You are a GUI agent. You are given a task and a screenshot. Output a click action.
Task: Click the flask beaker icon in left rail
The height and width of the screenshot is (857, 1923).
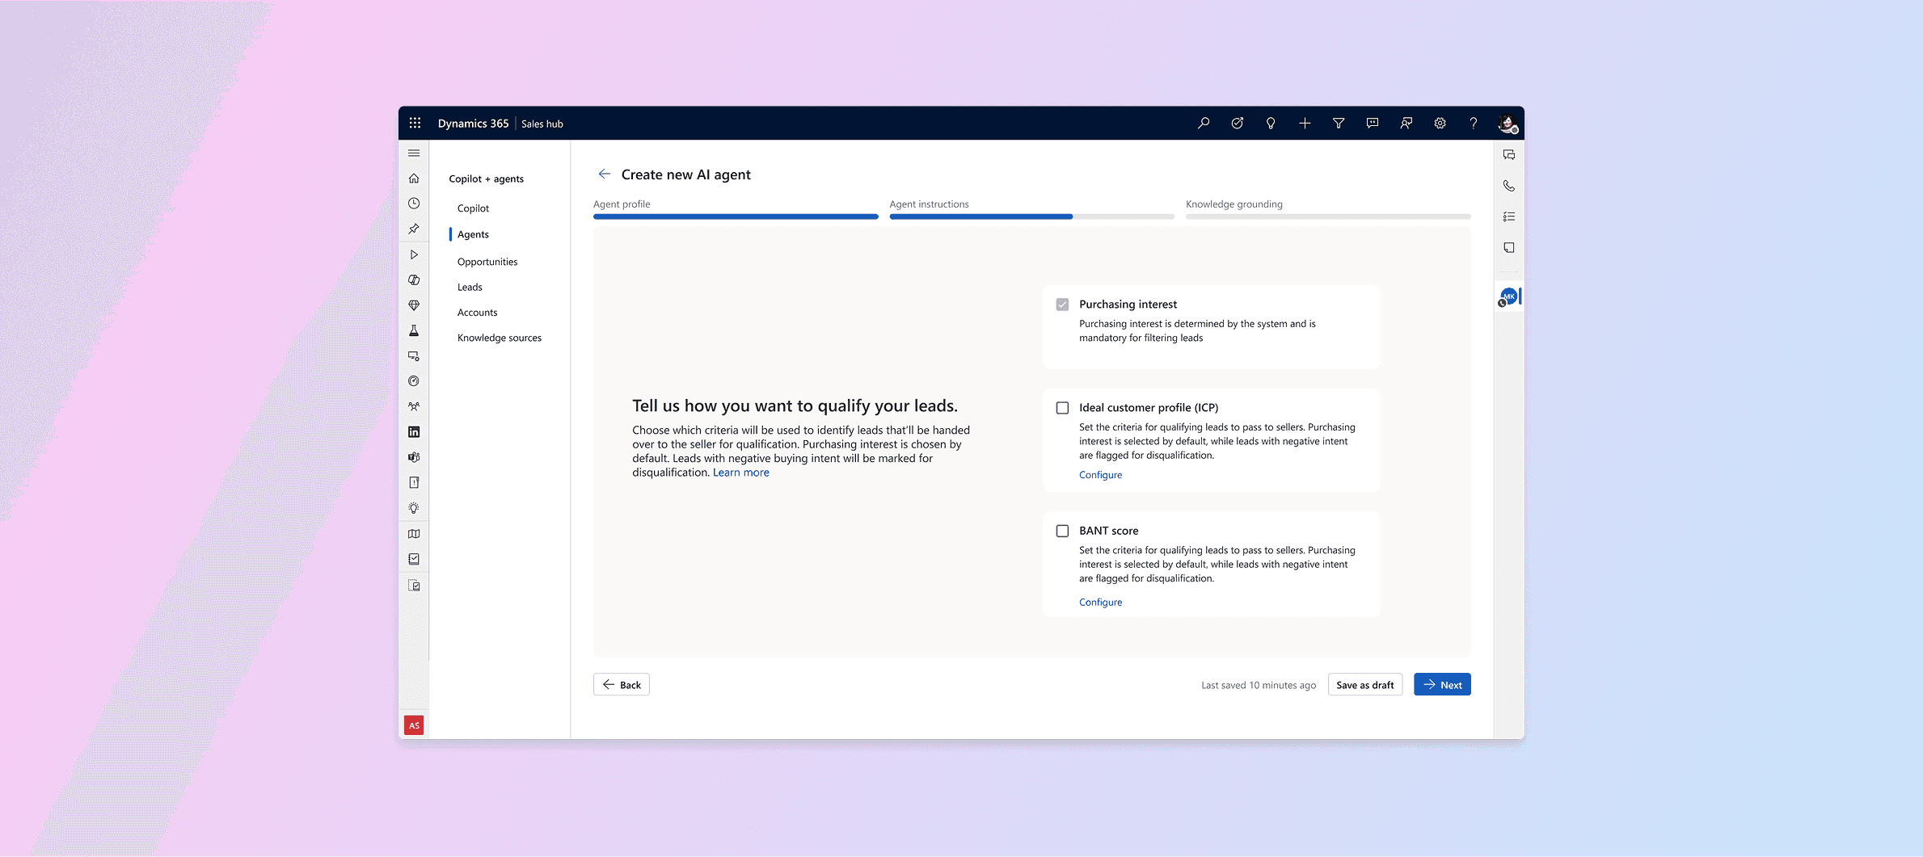pos(414,330)
